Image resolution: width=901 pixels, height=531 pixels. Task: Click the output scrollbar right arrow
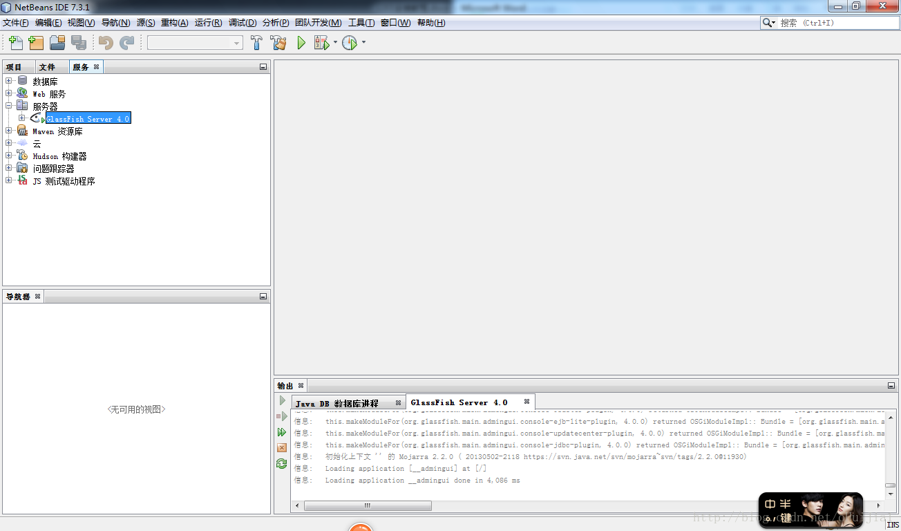tap(880, 505)
